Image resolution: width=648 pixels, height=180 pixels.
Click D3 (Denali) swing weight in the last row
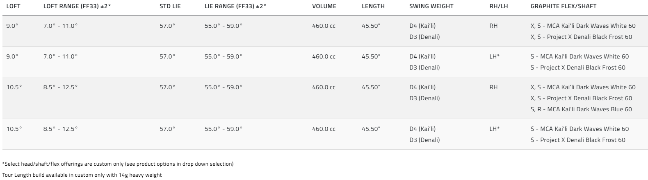(424, 140)
